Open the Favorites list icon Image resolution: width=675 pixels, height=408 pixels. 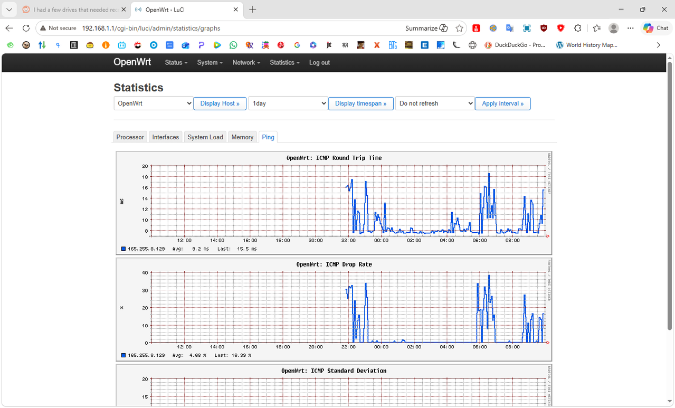pyautogui.click(x=596, y=28)
